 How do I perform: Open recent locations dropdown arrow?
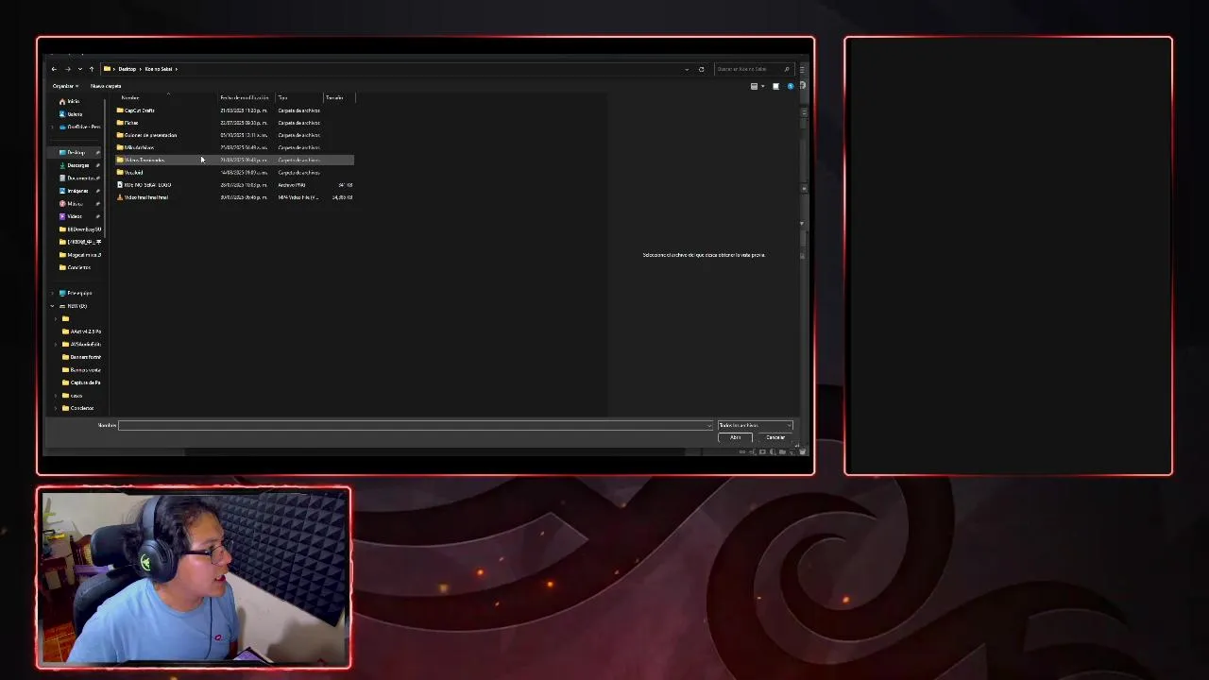click(x=79, y=69)
